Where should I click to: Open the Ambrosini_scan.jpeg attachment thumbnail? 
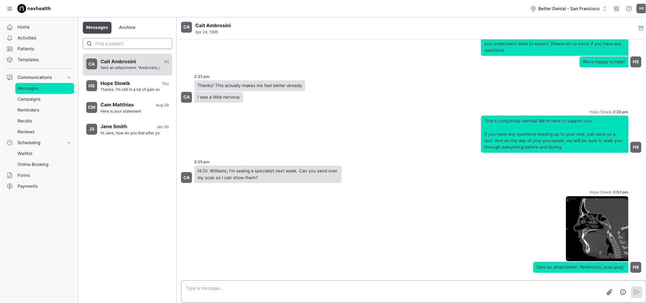[597, 229]
